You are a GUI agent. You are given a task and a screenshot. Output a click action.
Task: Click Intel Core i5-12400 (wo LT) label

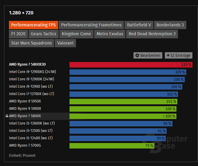(x=31, y=138)
